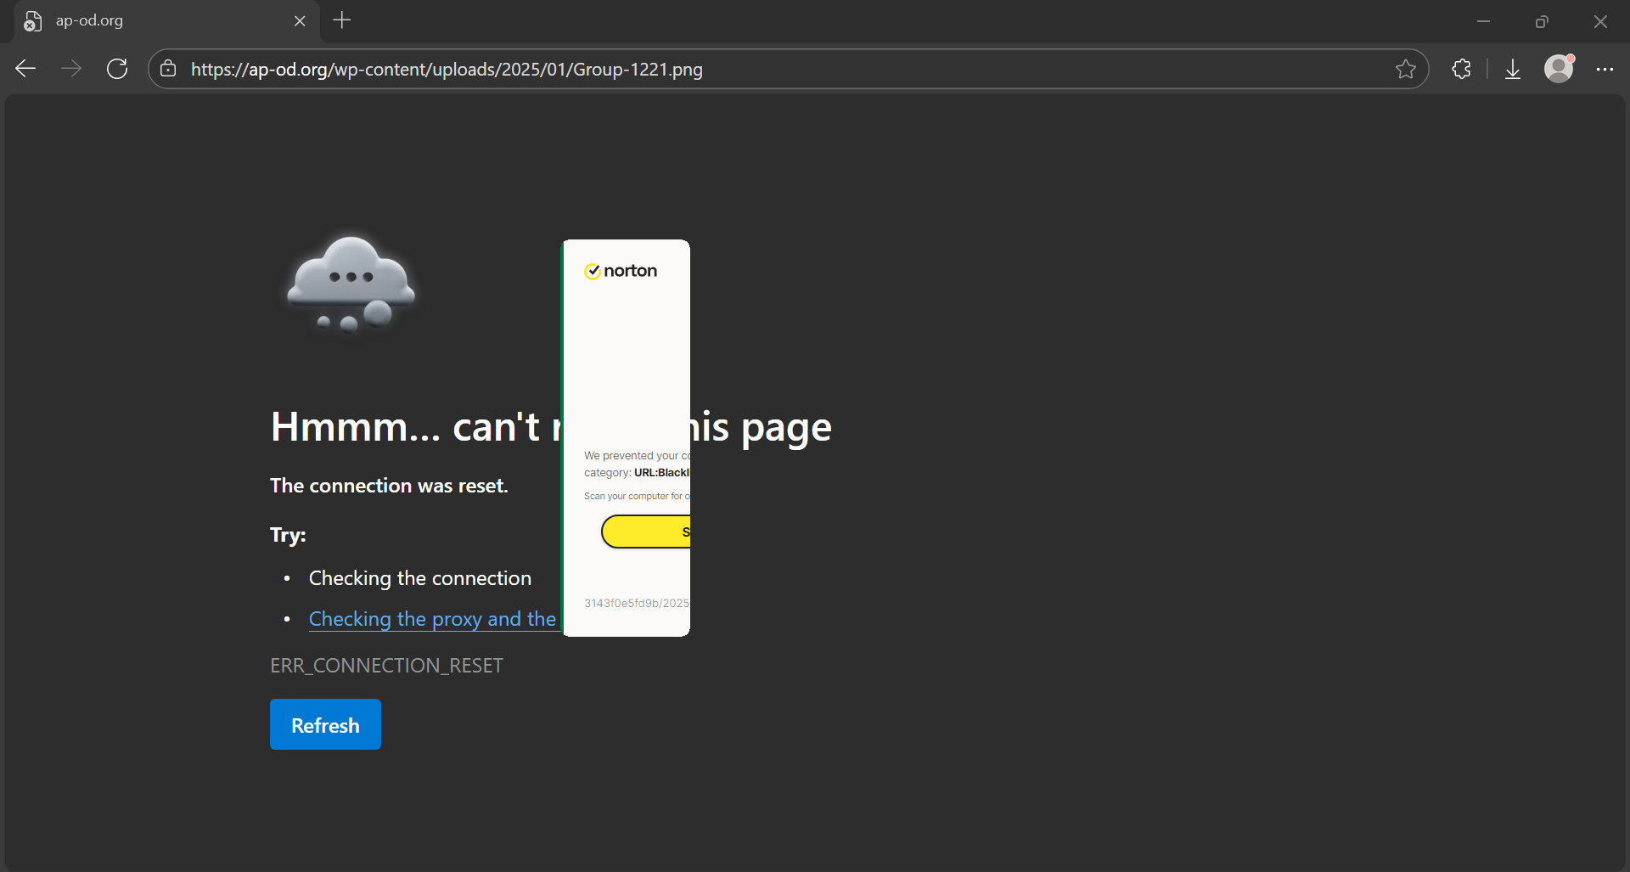The height and width of the screenshot is (872, 1630).
Task: Click the forward navigation arrow
Action: 71,69
